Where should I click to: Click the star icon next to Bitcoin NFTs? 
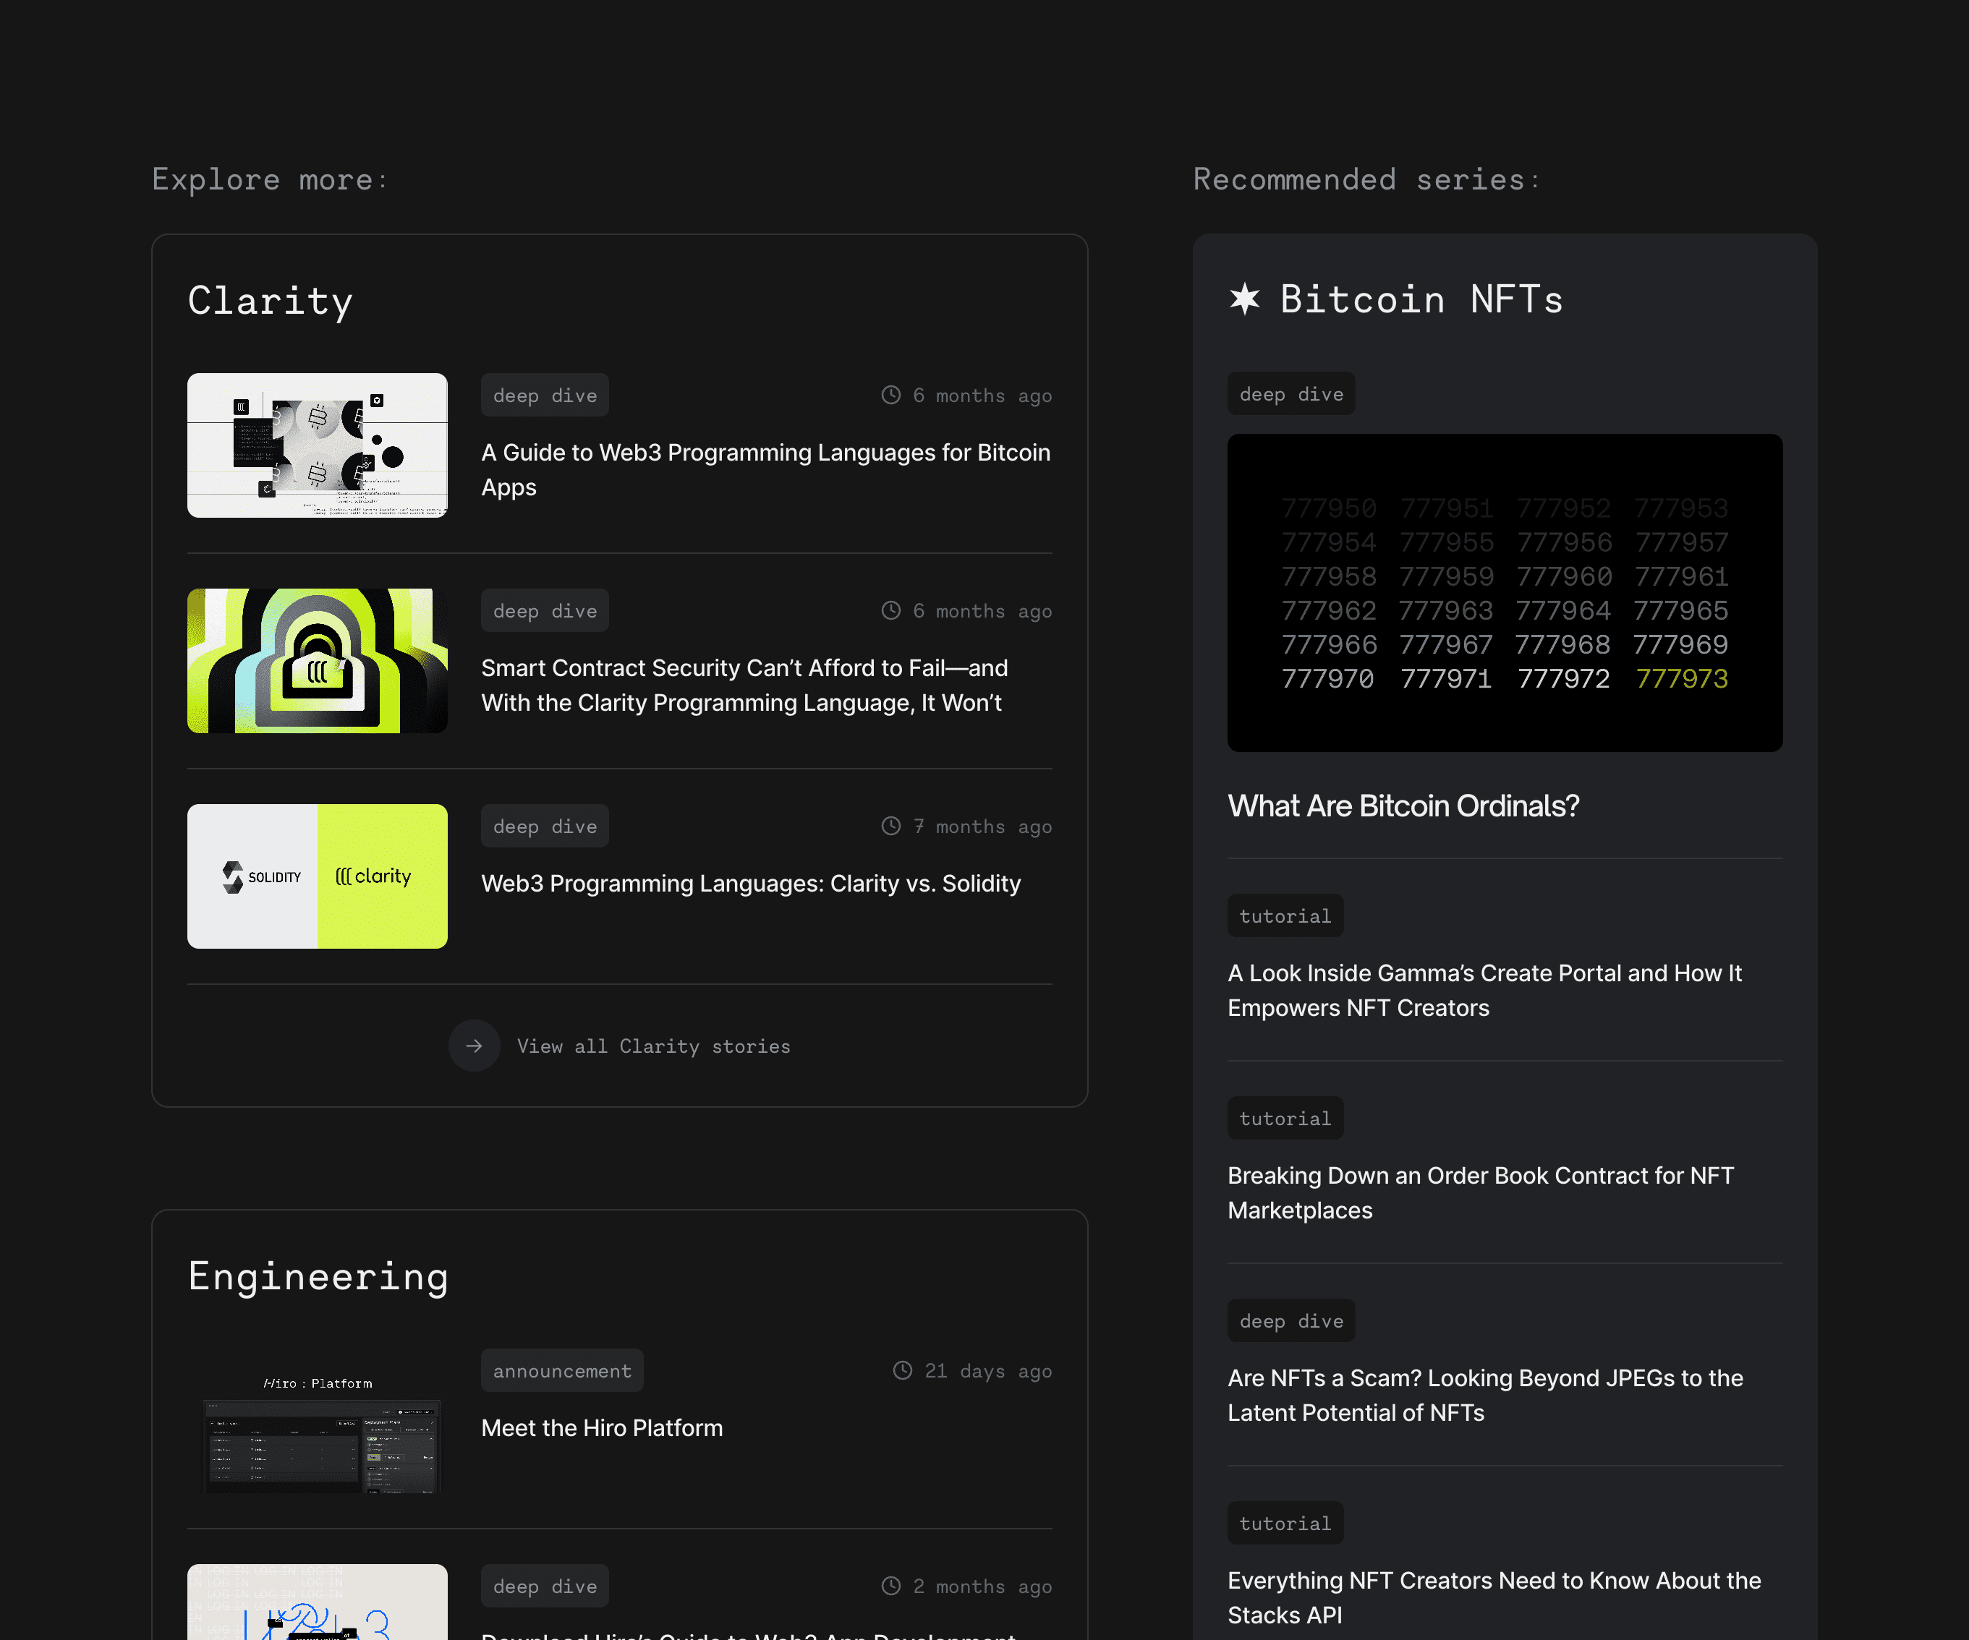coord(1245,300)
